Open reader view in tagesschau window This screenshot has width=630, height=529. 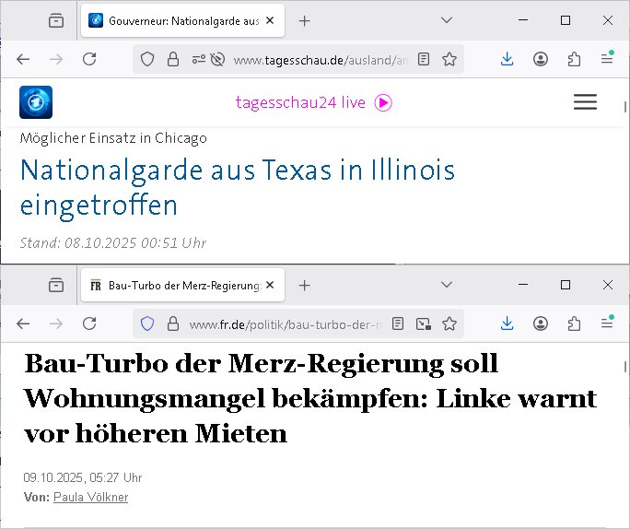(424, 60)
